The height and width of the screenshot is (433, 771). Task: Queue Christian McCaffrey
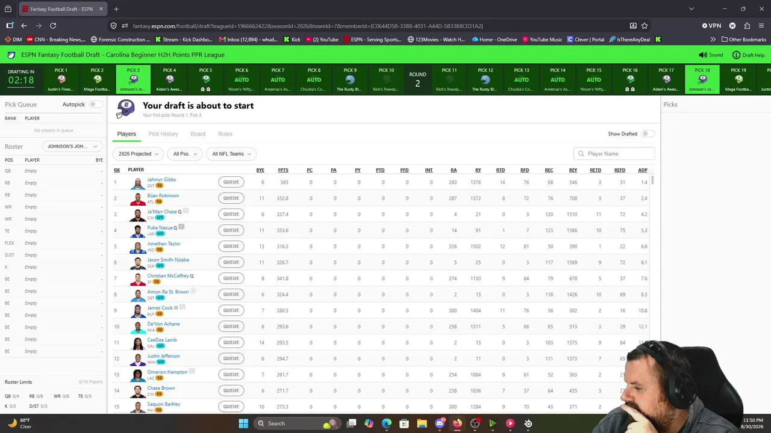coord(231,278)
